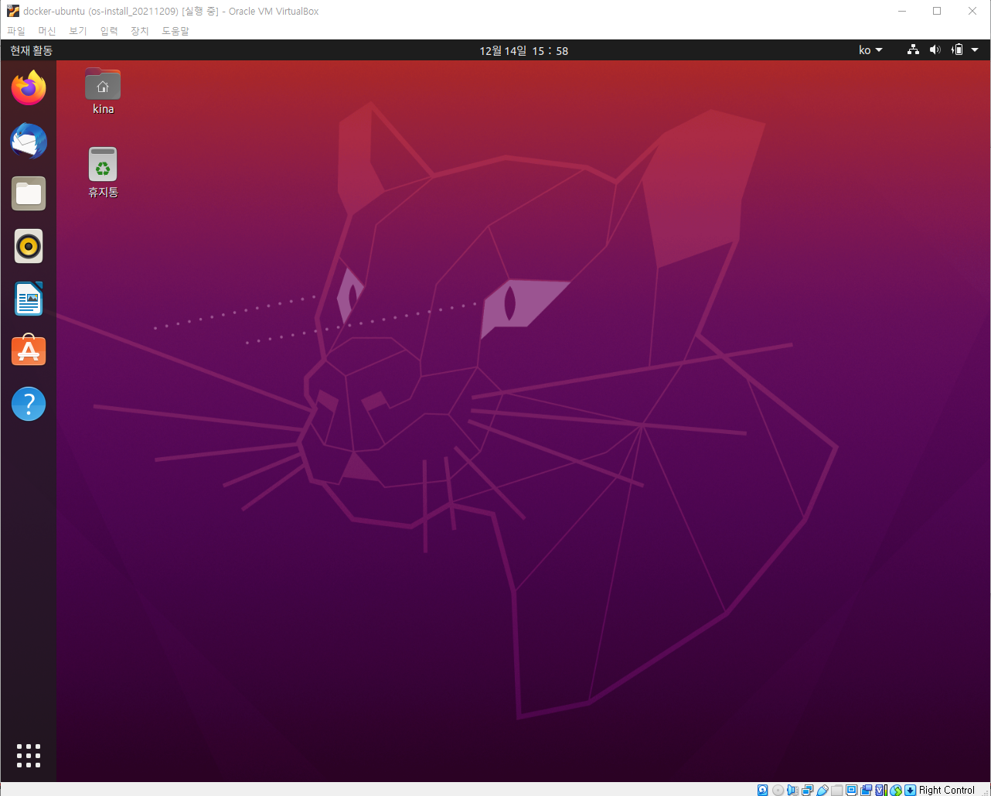Click VirtualBox mouse integration indicator
The height and width of the screenshot is (796, 991).
pyautogui.click(x=896, y=790)
